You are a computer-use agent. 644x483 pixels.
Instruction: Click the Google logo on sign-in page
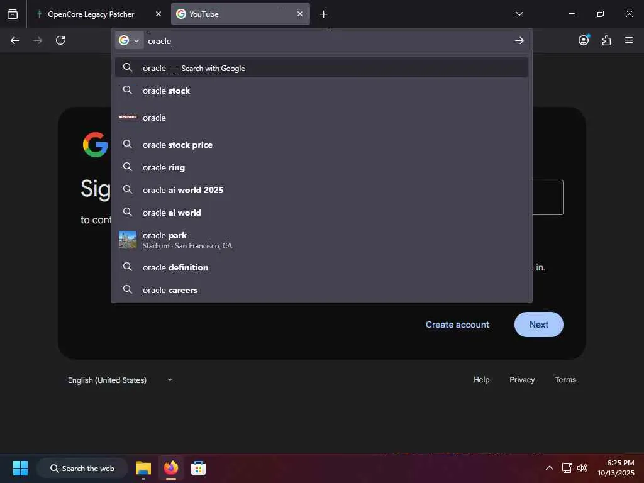(96, 144)
